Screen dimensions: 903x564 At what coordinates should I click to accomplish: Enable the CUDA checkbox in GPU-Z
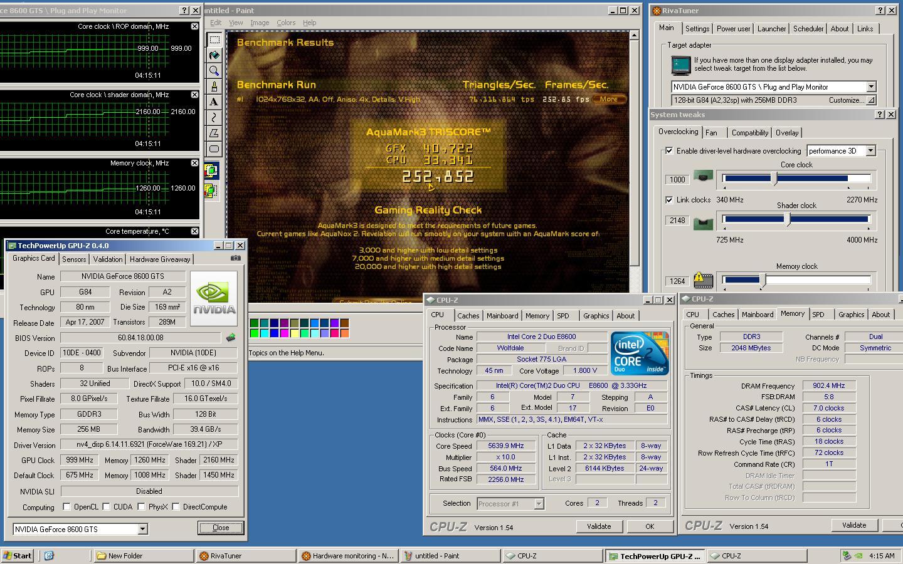point(107,506)
